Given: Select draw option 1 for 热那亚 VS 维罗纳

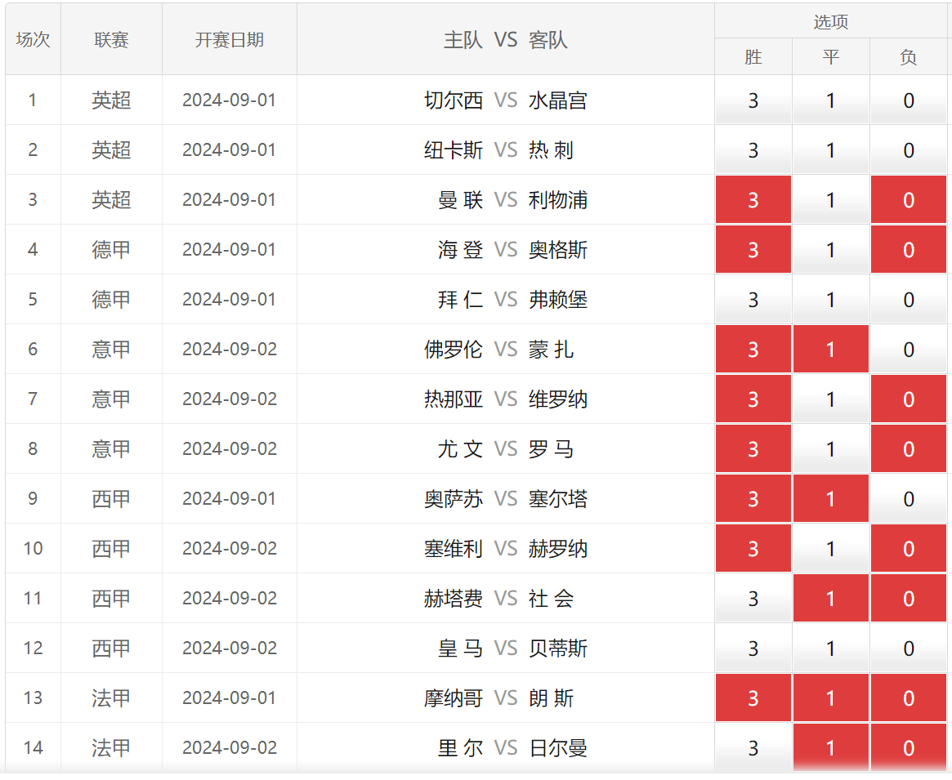Looking at the screenshot, I should pos(830,399).
